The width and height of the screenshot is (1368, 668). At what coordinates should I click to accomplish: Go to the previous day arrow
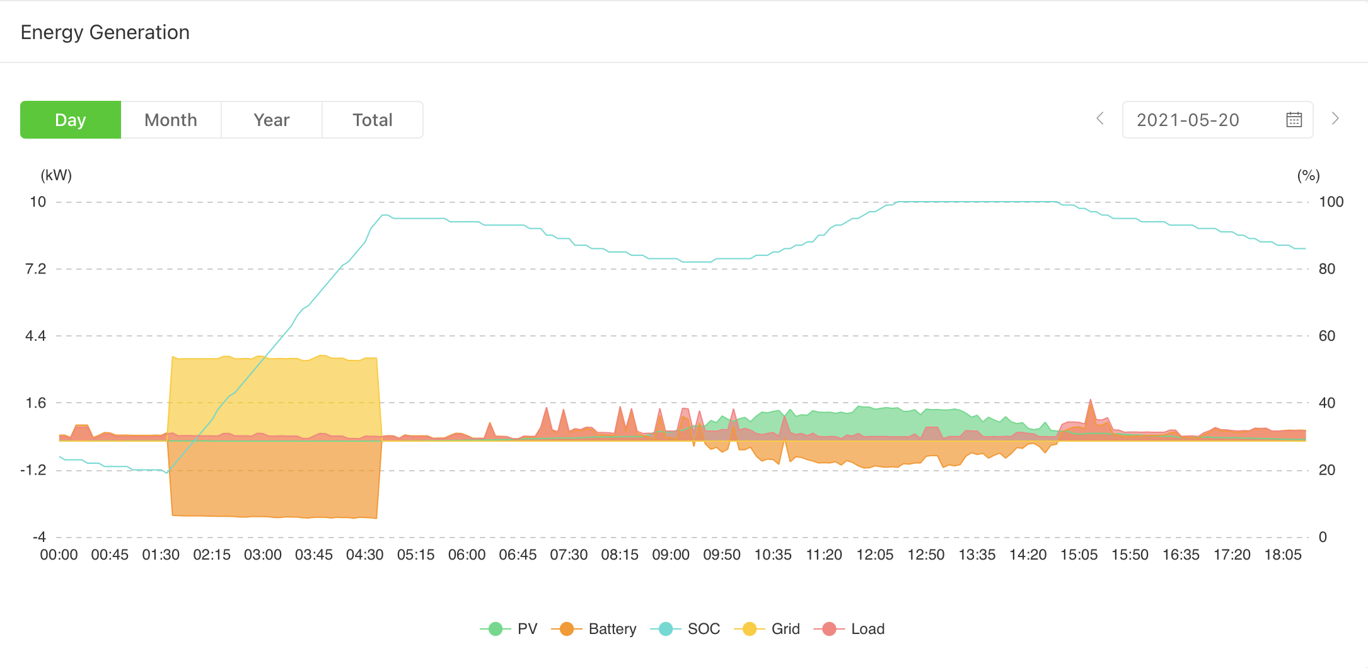1100,118
